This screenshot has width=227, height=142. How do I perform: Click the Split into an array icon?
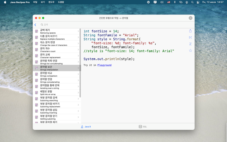tap(36, 93)
